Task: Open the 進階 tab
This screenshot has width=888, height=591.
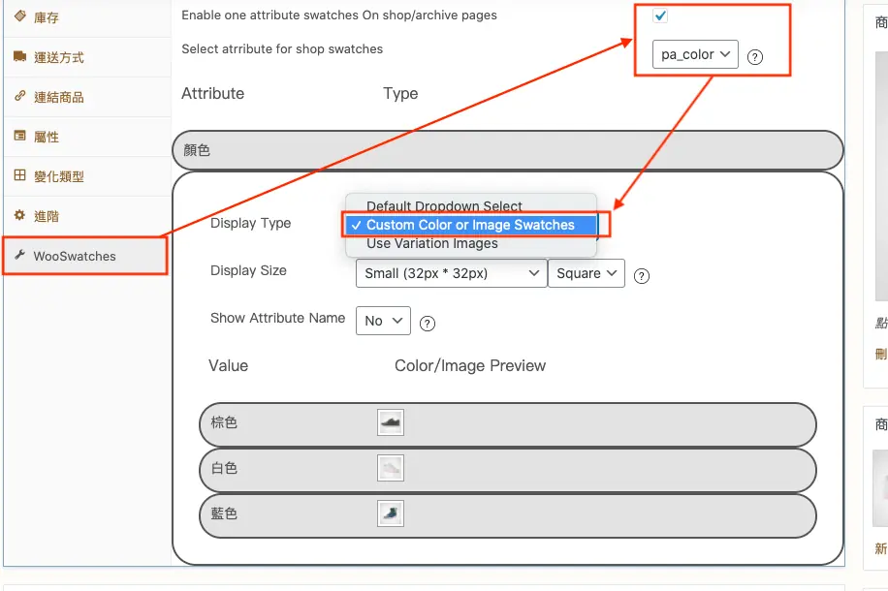Action: 87,216
